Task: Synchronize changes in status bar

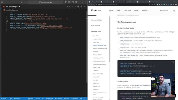Action: (x=8, y=99)
